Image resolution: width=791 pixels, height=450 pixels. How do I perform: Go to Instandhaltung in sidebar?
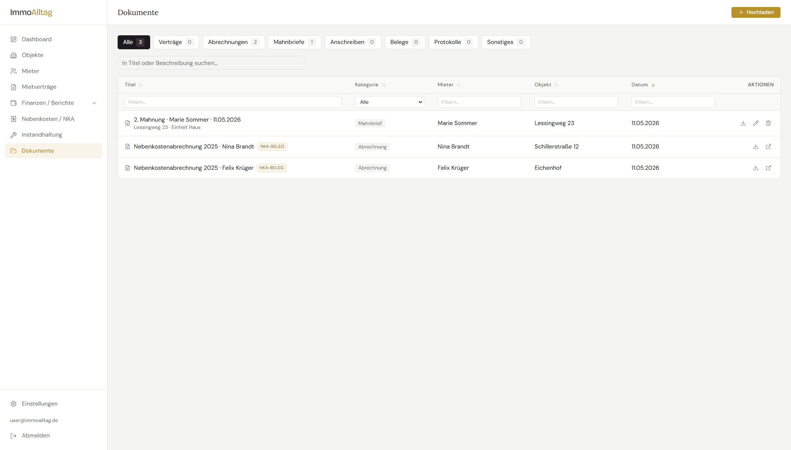click(54, 135)
